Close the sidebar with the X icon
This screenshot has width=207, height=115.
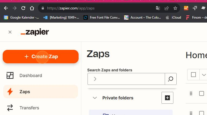point(10,32)
